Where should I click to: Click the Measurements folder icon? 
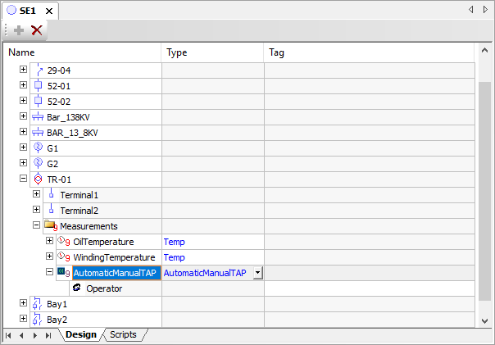click(51, 226)
